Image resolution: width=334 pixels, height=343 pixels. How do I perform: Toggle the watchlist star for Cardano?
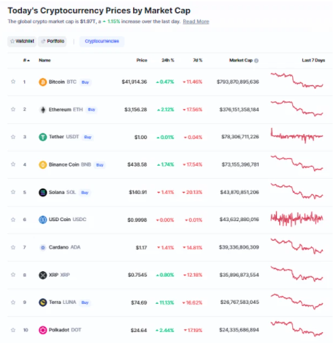(13, 247)
